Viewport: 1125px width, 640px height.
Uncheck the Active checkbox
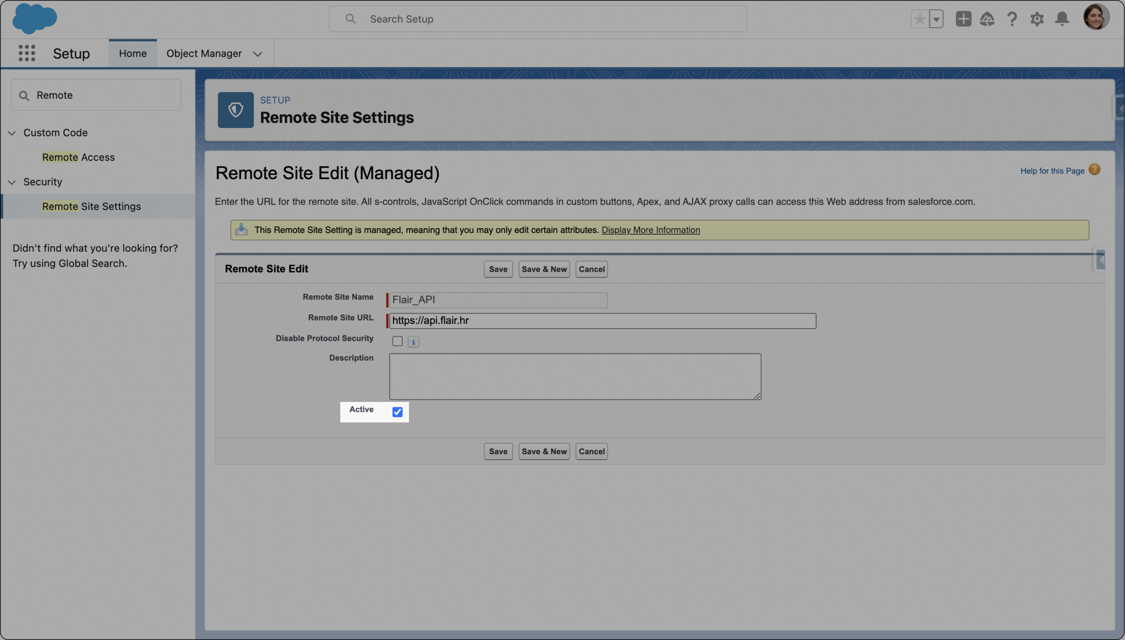coord(397,412)
